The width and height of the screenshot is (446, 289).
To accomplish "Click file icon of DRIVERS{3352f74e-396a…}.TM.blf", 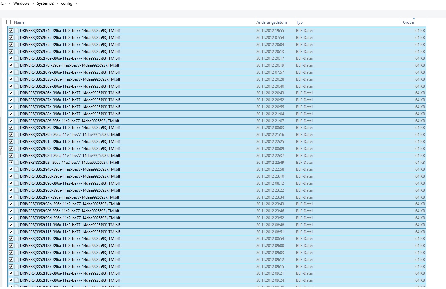I will click(x=17, y=31).
